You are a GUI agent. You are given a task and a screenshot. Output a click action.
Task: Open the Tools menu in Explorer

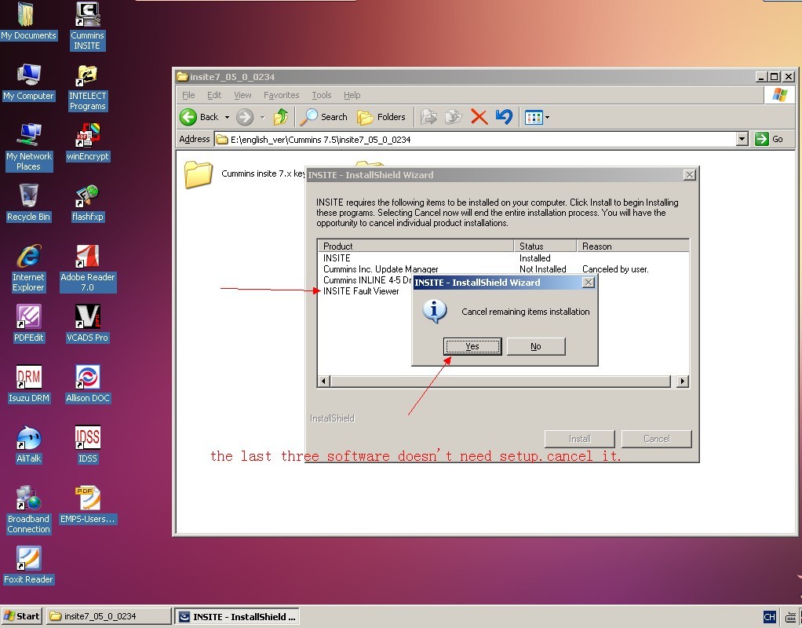coord(322,95)
